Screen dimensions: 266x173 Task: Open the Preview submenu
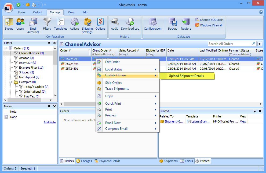point(127,115)
